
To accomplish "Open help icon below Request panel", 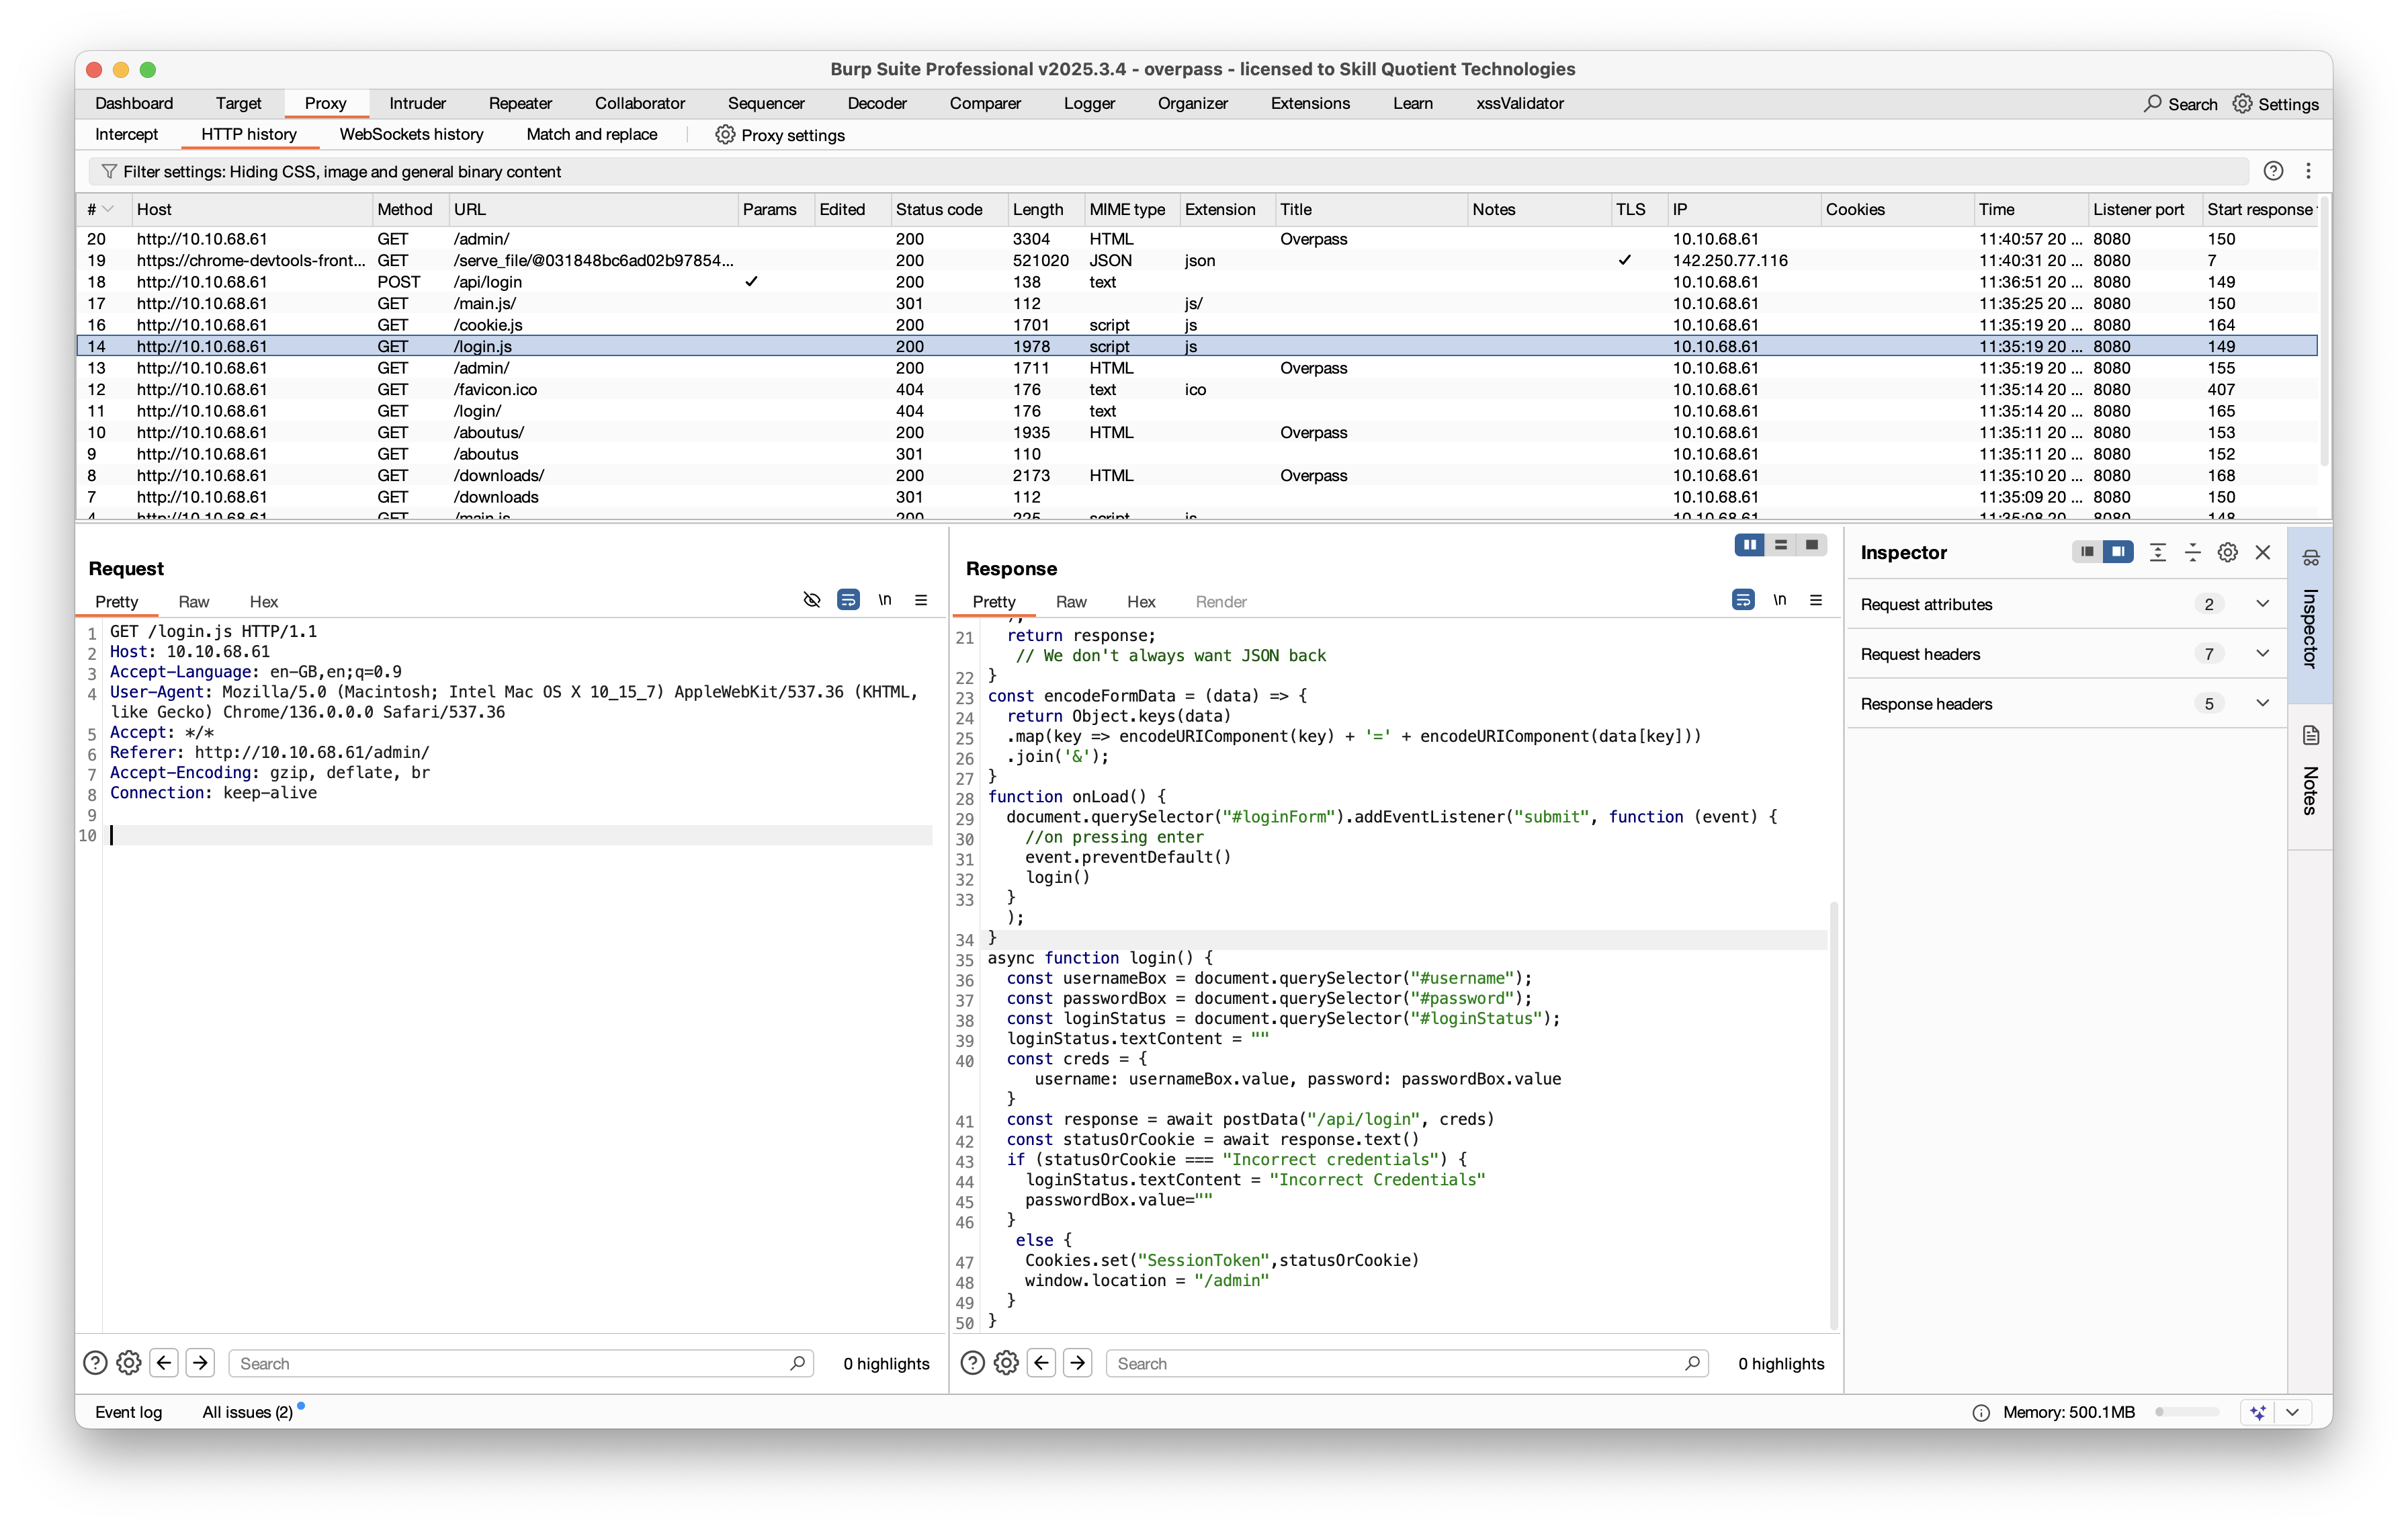I will (x=95, y=1362).
